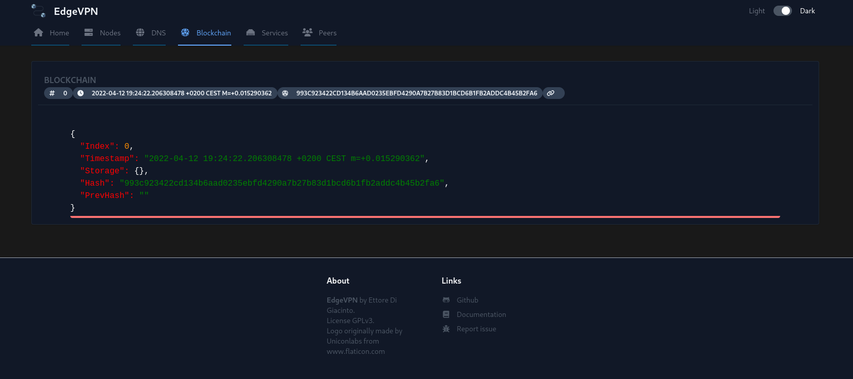Click the chain link icon badge
This screenshot has height=379, width=853.
point(553,93)
